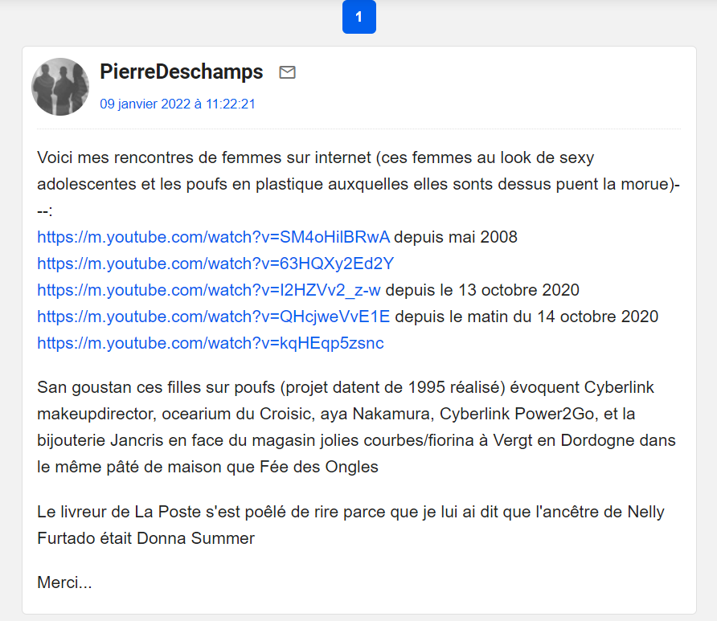Viewport: 717px width, 621px height.
Task: Send message via envelope icon
Action: click(287, 72)
